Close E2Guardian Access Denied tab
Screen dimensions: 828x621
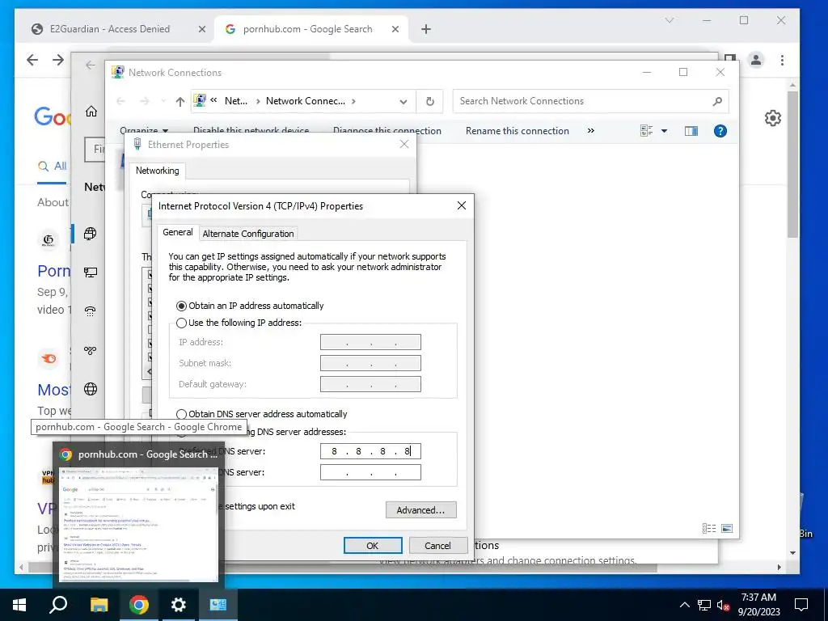tap(201, 30)
